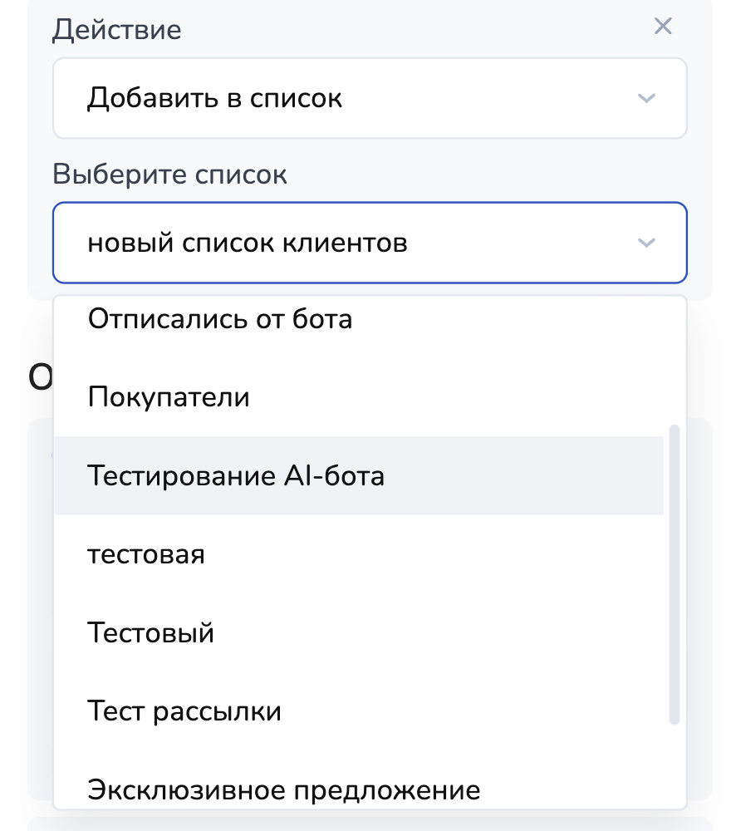This screenshot has width=731, height=831.
Task: Click the dropdown list's scrollbar thumb
Action: point(675,573)
